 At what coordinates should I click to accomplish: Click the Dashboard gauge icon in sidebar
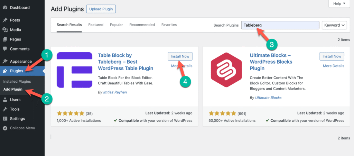(5, 8)
